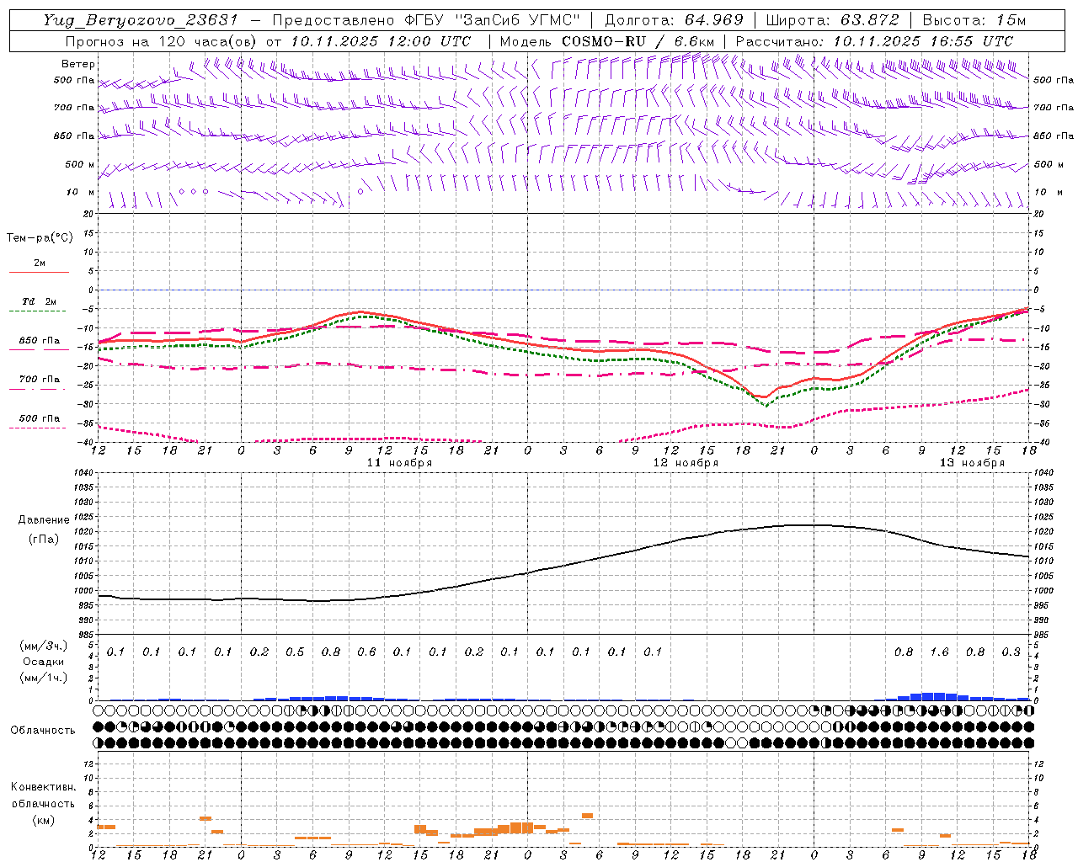Select the Широта: 63.872 header field
Viewport: 1078px width, 862px height.
[833, 20]
